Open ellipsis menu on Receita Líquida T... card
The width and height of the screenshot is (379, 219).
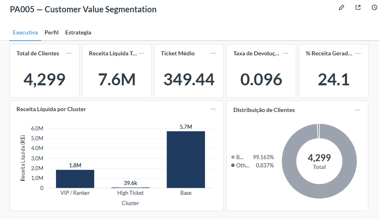click(142, 53)
